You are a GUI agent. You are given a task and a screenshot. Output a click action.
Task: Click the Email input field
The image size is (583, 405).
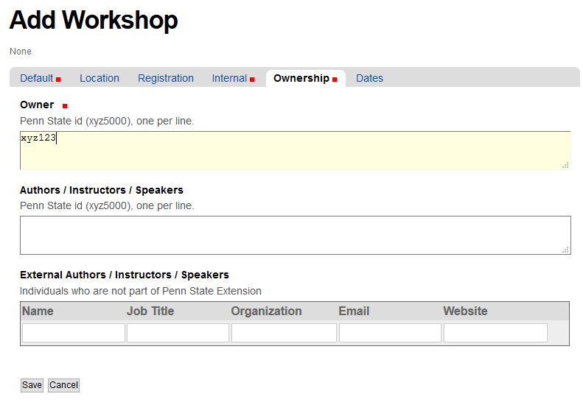tap(390, 333)
